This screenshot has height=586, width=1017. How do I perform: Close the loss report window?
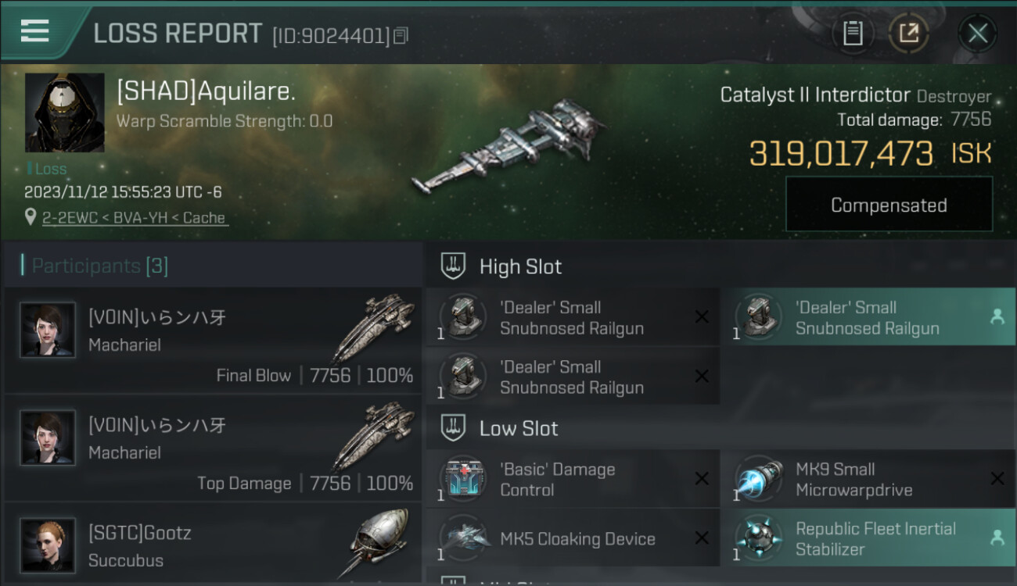coord(977,34)
